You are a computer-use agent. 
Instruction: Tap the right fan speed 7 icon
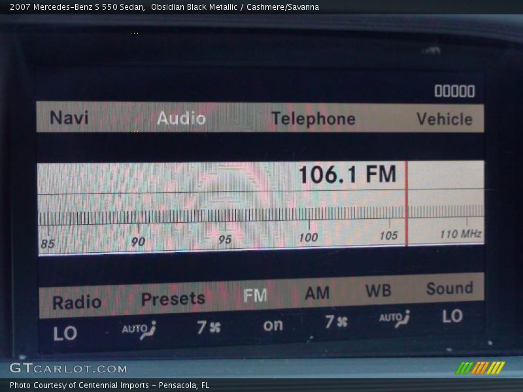point(336,321)
